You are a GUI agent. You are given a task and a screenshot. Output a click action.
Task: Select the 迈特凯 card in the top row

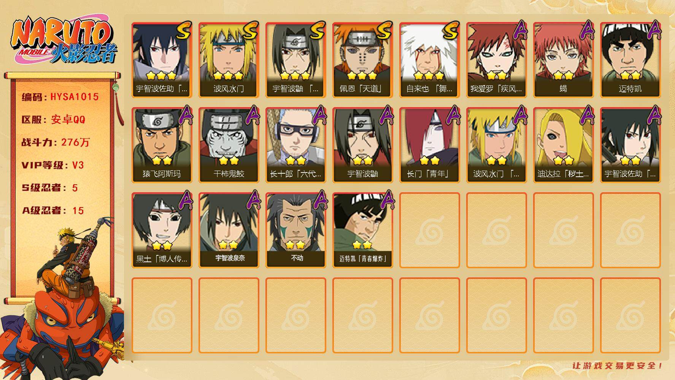point(630,60)
